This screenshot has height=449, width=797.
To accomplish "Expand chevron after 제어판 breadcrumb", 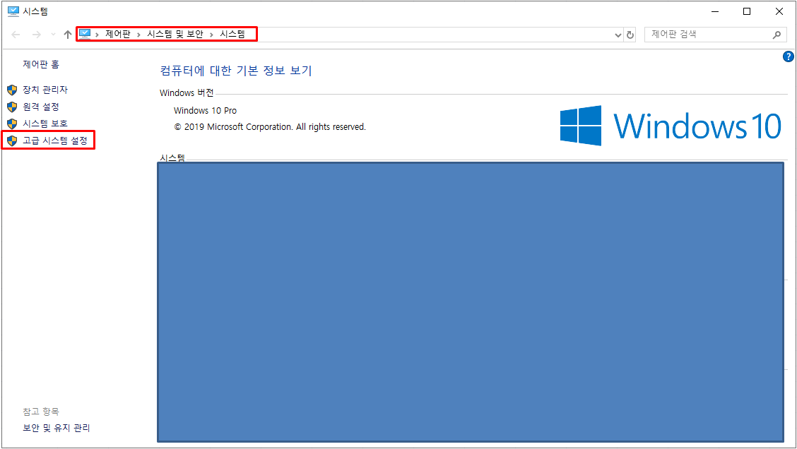I will (138, 35).
